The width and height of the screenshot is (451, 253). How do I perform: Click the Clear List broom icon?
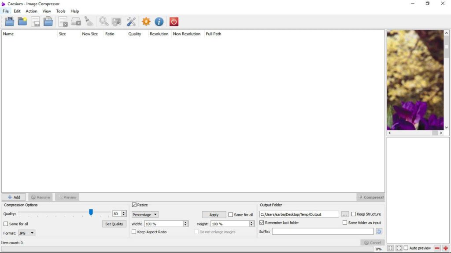coord(89,22)
